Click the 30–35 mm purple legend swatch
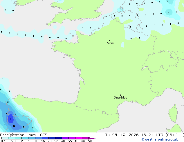Viewport: 184px width, 142px height. (x=65, y=138)
